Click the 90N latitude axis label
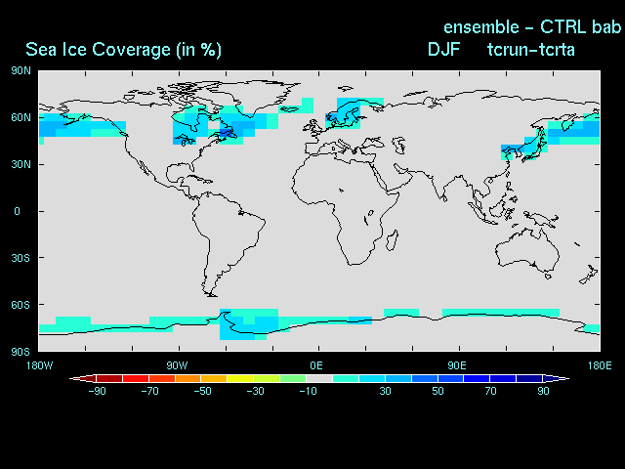This screenshot has height=469, width=625. (21, 70)
